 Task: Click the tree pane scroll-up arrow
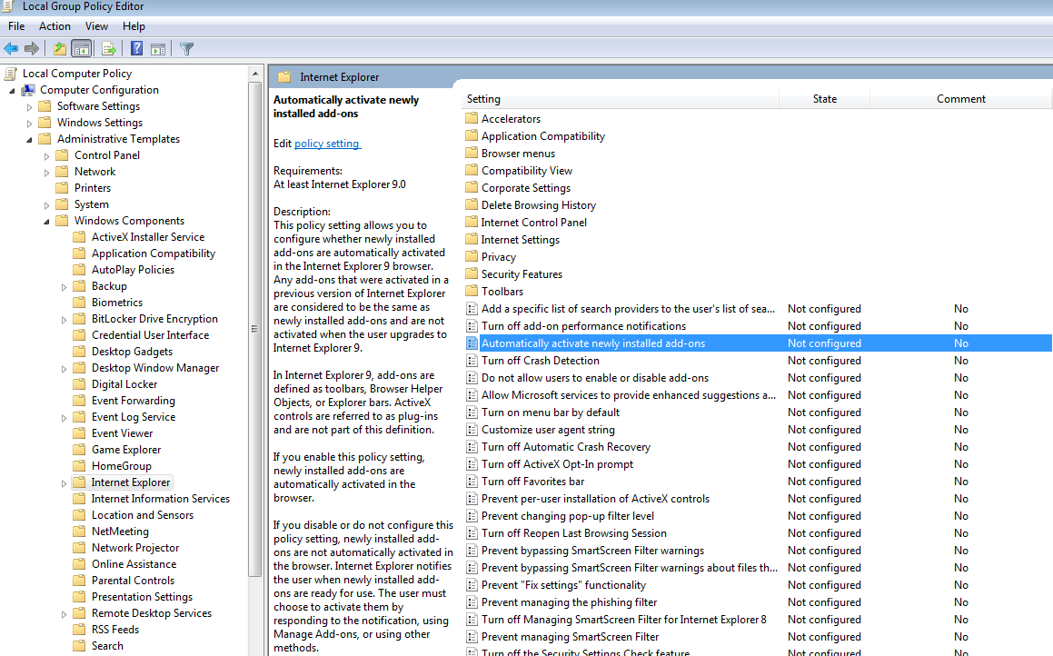click(254, 74)
